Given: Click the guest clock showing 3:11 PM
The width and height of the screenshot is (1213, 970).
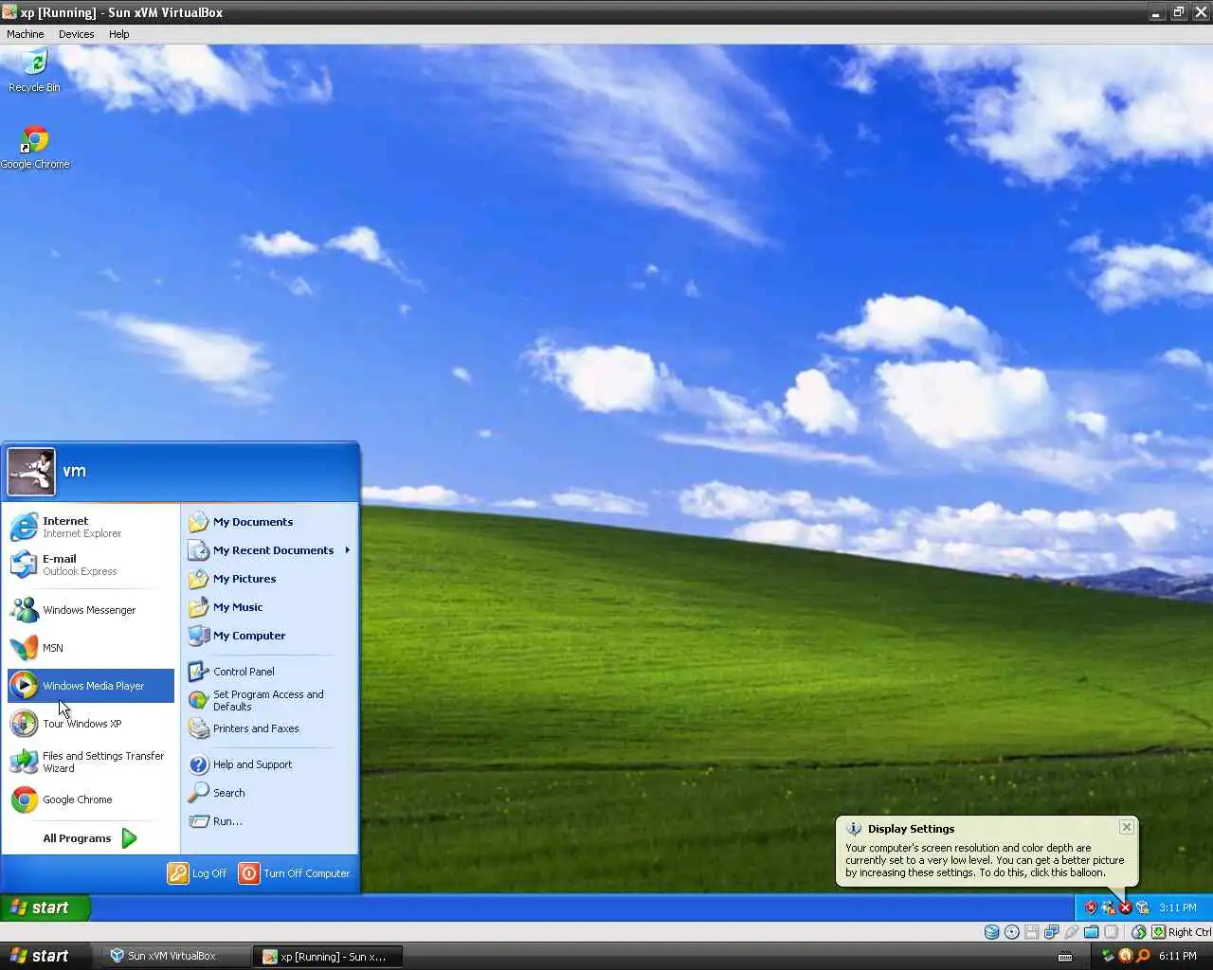Looking at the screenshot, I should coord(1178,907).
